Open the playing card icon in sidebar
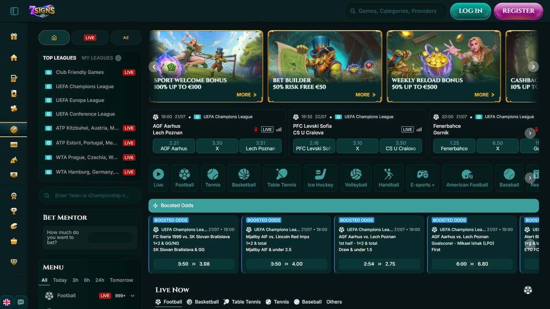Image resolution: width=550 pixels, height=309 pixels. pyautogui.click(x=14, y=93)
